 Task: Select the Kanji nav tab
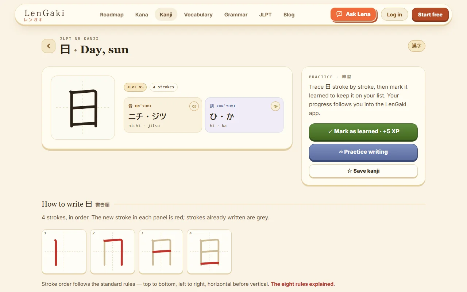[166, 15]
